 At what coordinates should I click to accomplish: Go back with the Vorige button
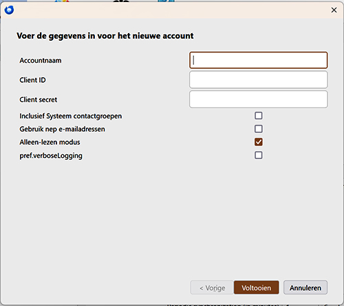pyautogui.click(x=212, y=287)
